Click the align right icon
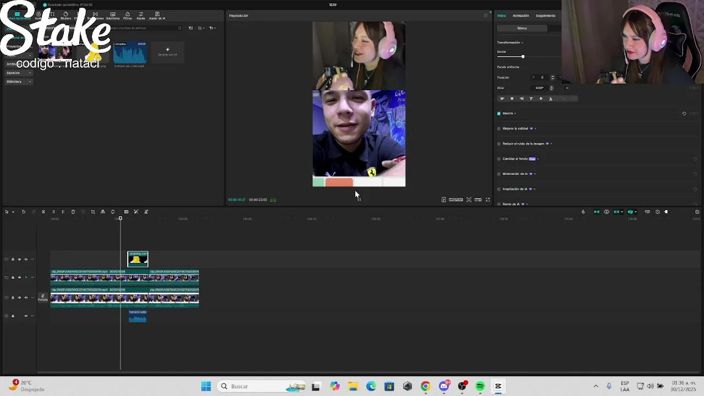This screenshot has height=396, width=704. (521, 98)
